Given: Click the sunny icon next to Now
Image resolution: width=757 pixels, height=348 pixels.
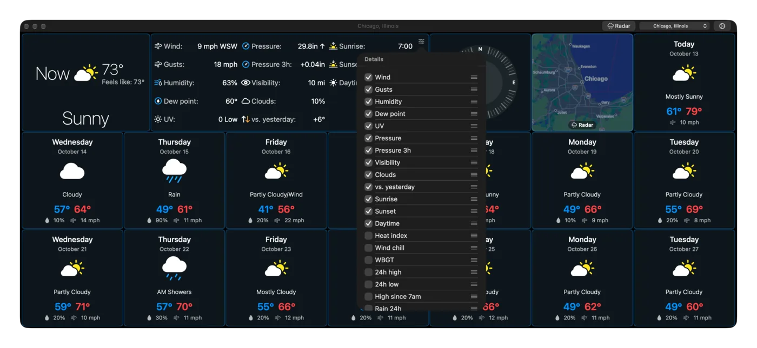Looking at the screenshot, I should (x=85, y=73).
